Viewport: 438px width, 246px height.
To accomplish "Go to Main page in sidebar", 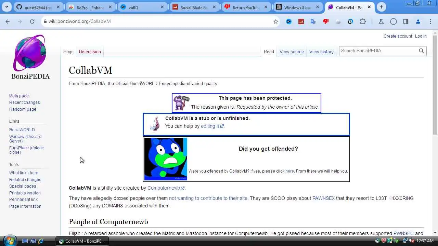I will click(x=19, y=96).
